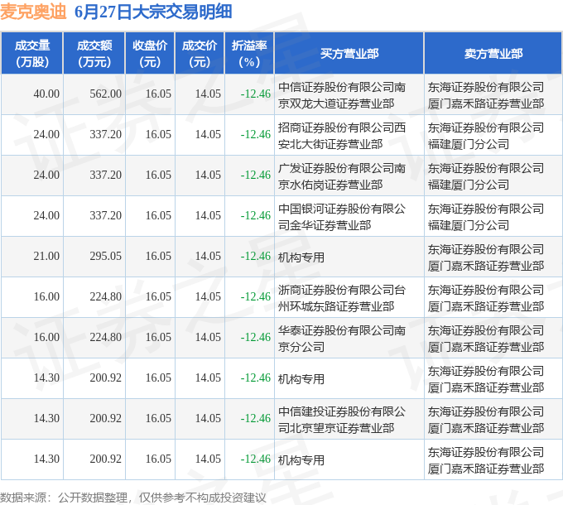
Task: Select the 成交量(万股) column header
Action: click(x=32, y=53)
